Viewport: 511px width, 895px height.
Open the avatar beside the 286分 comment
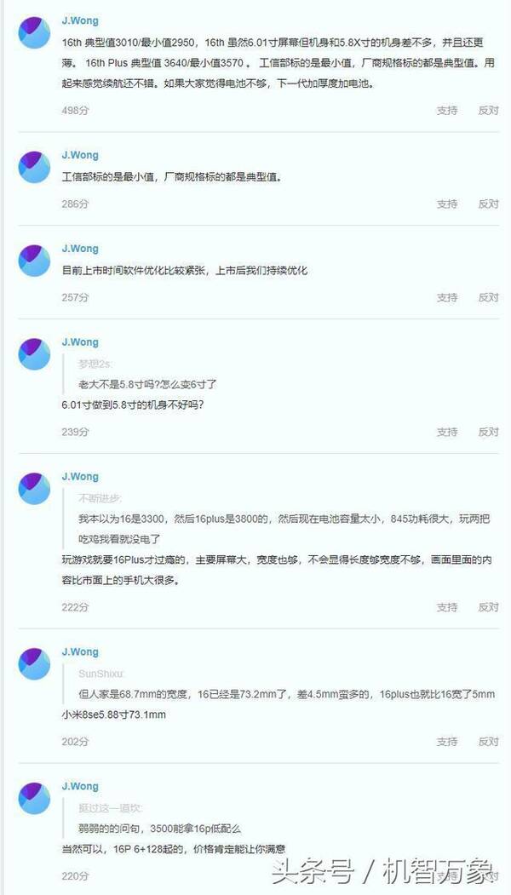[x=34, y=164]
